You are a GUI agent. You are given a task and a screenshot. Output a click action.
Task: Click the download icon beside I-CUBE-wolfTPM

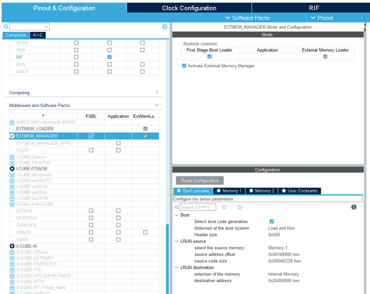[x=12, y=198]
